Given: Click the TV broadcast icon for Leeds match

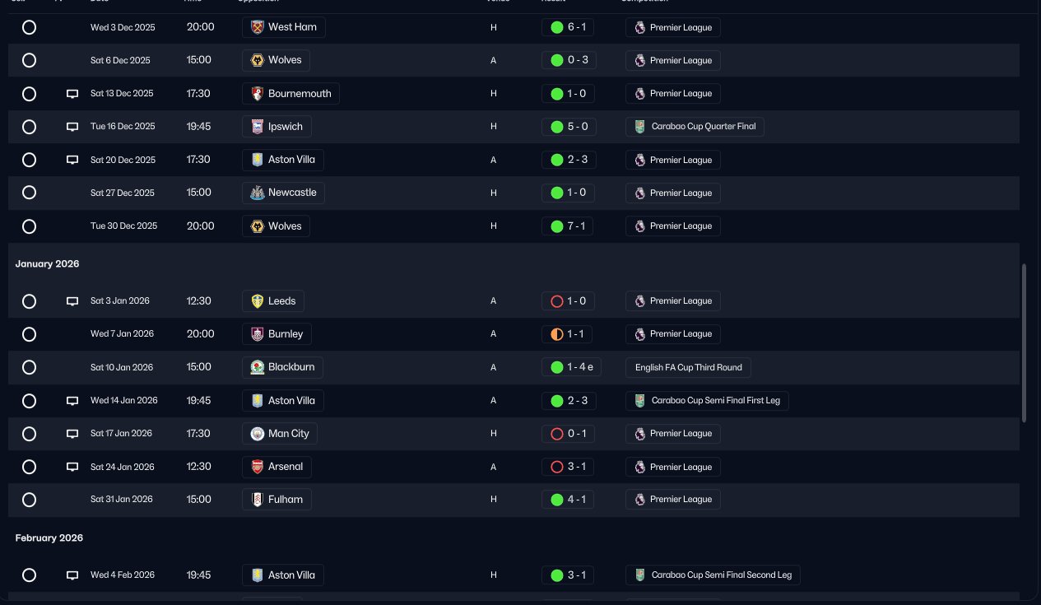Looking at the screenshot, I should click(72, 301).
